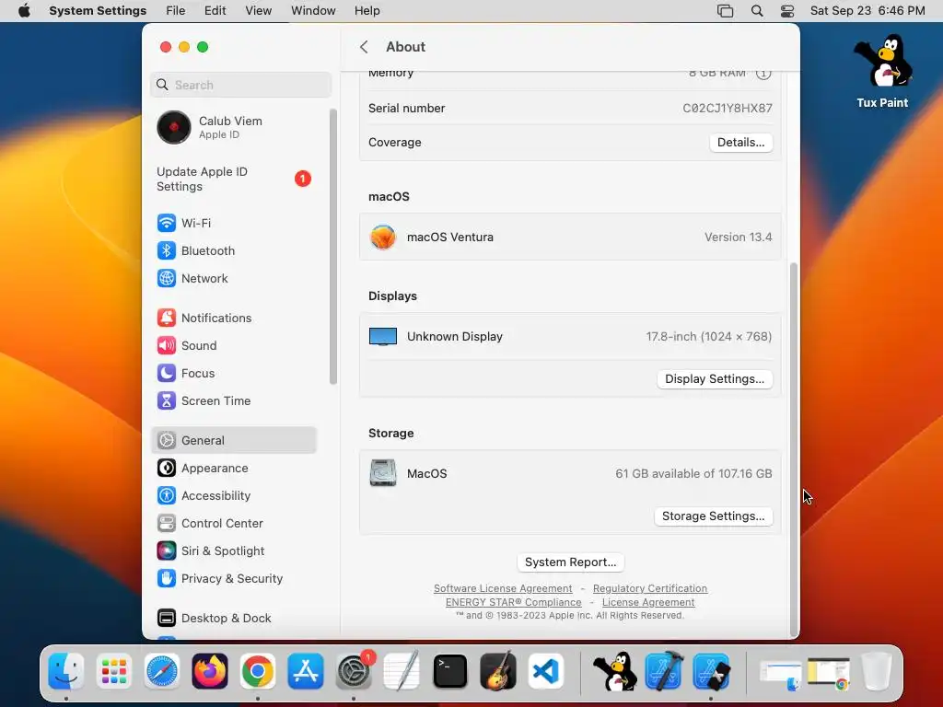
Task: Open the File menu
Action: [176, 11]
